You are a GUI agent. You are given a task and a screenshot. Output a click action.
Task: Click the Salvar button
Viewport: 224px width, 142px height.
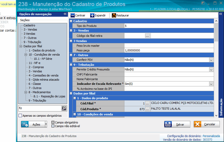177,124
